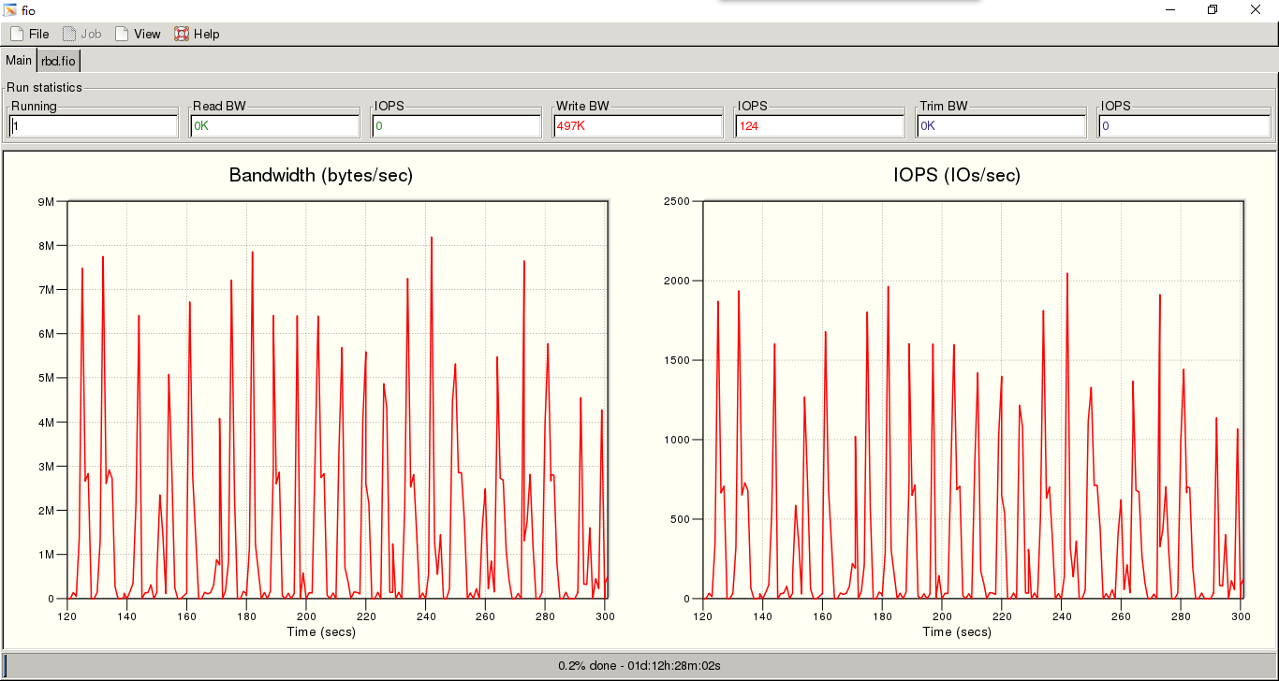
Task: Switch to the rbd.fio tab
Action: tap(58, 61)
